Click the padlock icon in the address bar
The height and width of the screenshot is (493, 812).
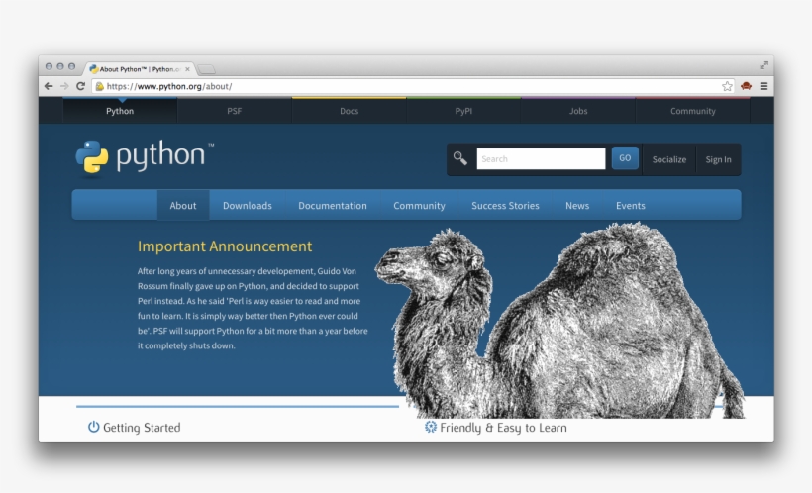tap(99, 86)
